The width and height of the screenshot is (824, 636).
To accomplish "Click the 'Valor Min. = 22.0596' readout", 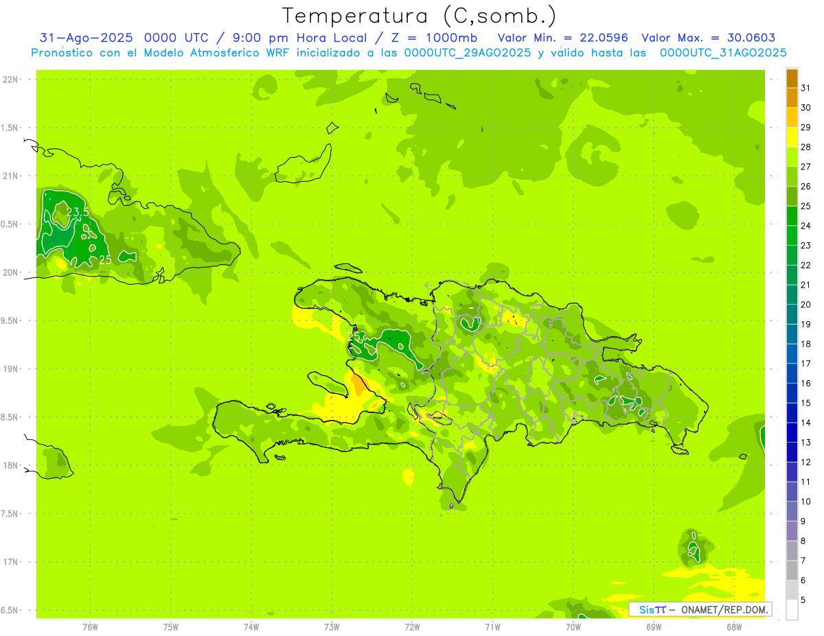I will pyautogui.click(x=563, y=38).
